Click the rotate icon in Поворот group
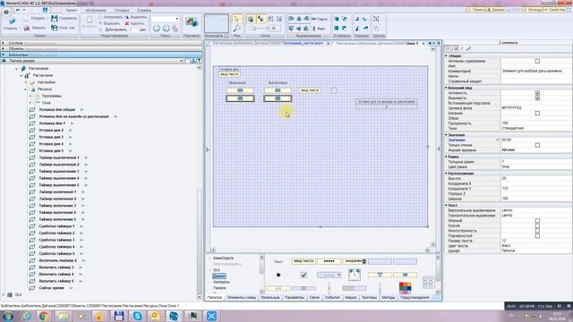 tap(357, 19)
